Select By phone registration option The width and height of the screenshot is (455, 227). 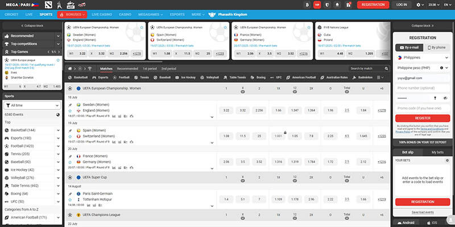tap(437, 48)
